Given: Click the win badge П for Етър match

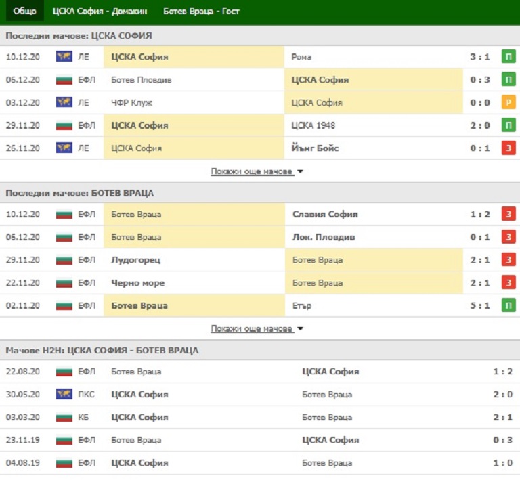Looking at the screenshot, I should [x=508, y=305].
